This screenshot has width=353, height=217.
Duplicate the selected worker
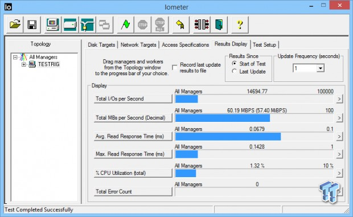pos(104,24)
